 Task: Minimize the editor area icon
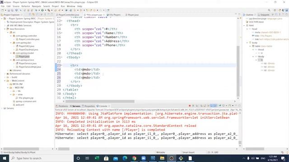[236, 14]
